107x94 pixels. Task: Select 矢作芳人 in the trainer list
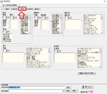click(56, 18)
